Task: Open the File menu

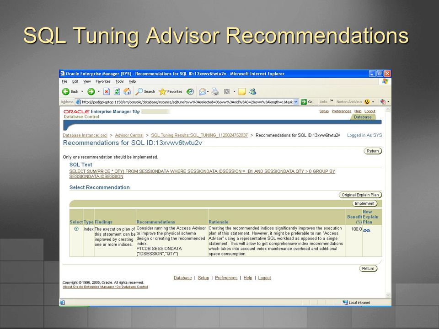Action: 64,81
